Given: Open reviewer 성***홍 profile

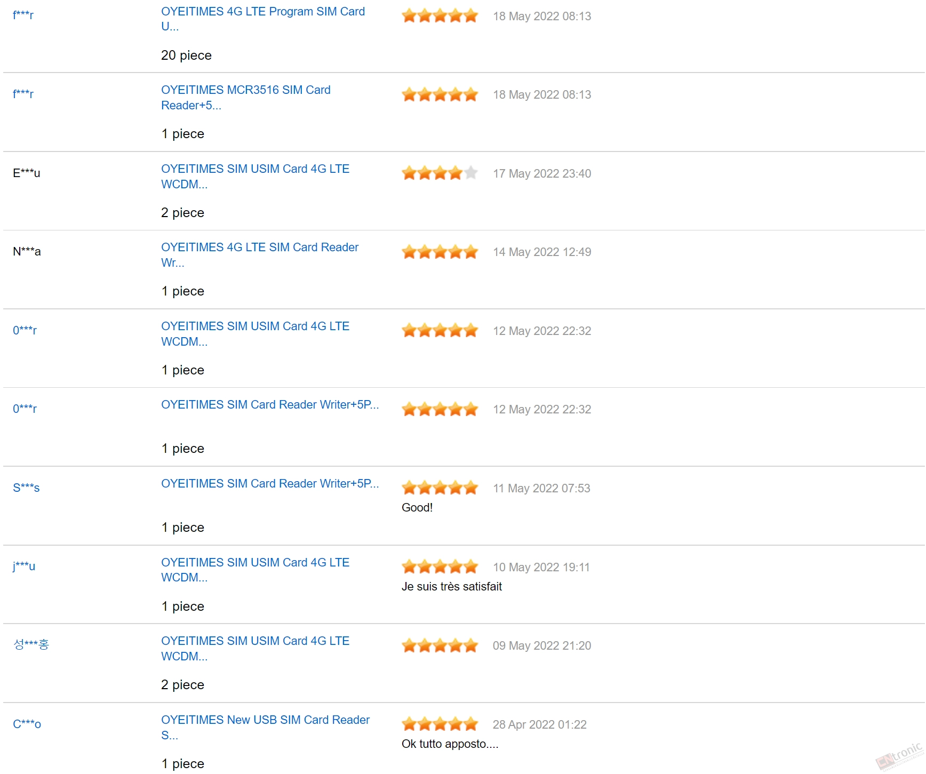Looking at the screenshot, I should (x=31, y=644).
